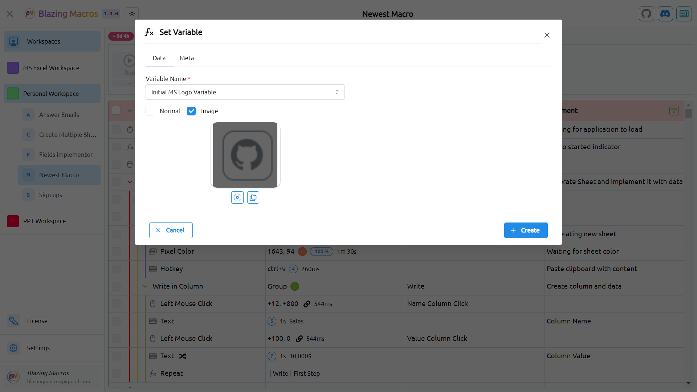697x392 pixels.
Task: Open the GitHub link icon
Action: 646,14
